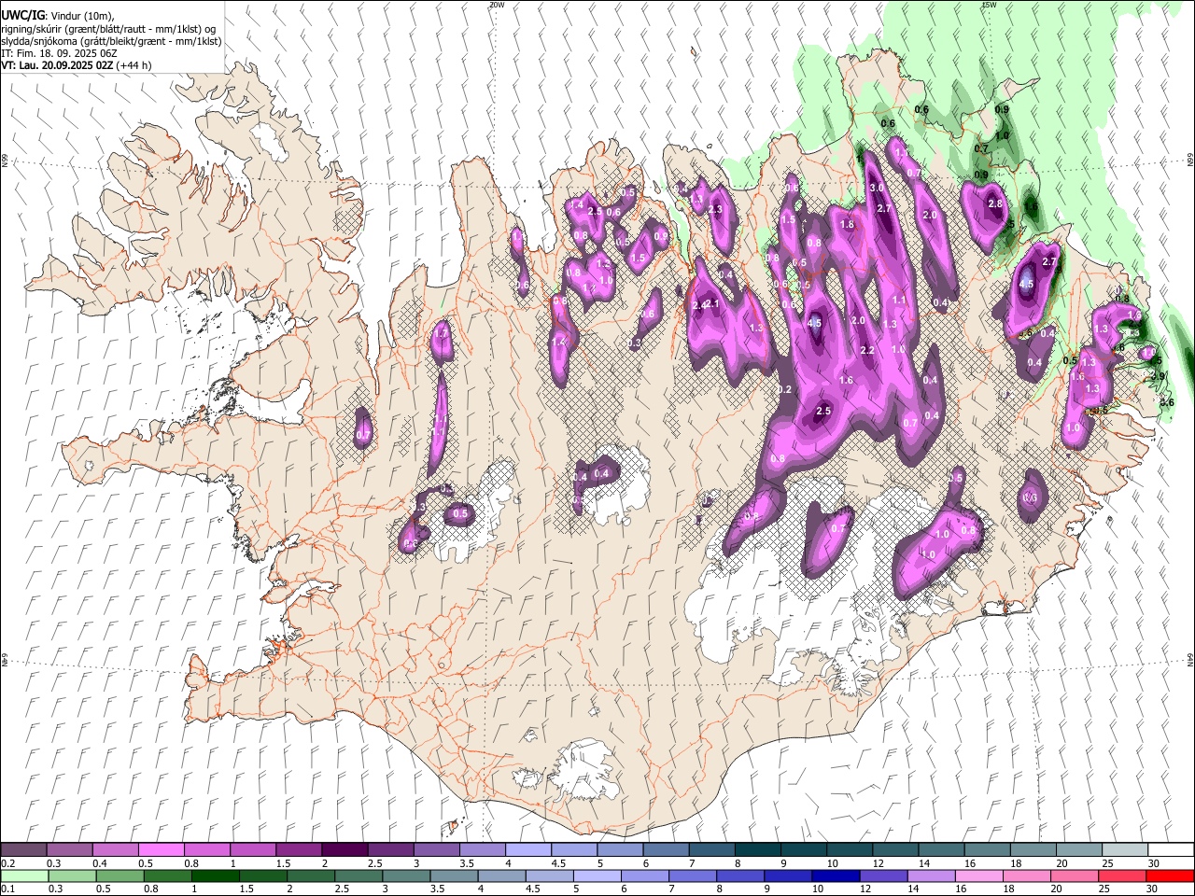
Task: Choose the white upper swatch labeled 30
Action: [x=1170, y=850]
